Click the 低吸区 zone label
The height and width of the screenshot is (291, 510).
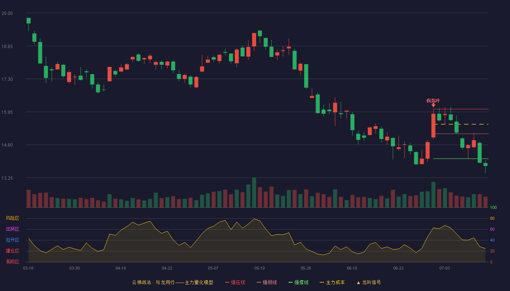(x=12, y=262)
